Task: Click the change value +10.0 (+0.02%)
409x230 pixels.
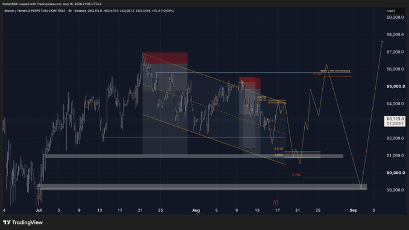Action: (163, 11)
